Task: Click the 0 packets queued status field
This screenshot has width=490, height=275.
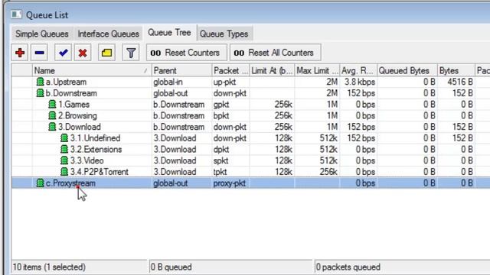Action: click(403, 267)
